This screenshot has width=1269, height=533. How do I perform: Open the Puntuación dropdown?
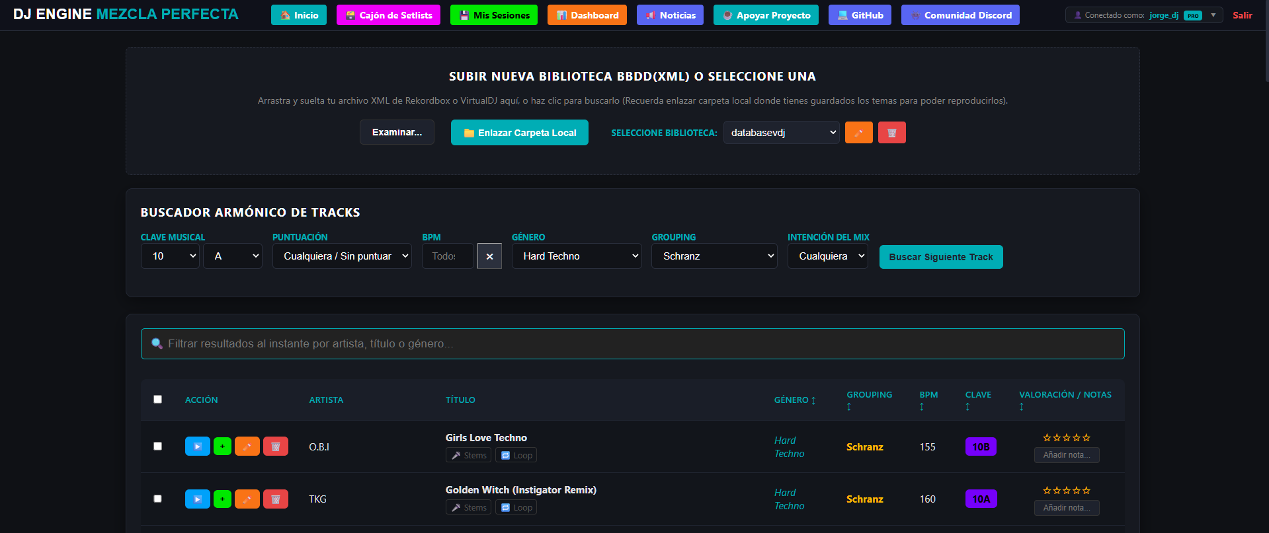pos(342,256)
